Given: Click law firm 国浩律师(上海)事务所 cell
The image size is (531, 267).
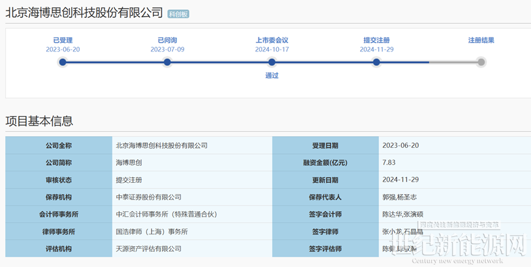Looking at the screenshot, I should pyautogui.click(x=152, y=231).
